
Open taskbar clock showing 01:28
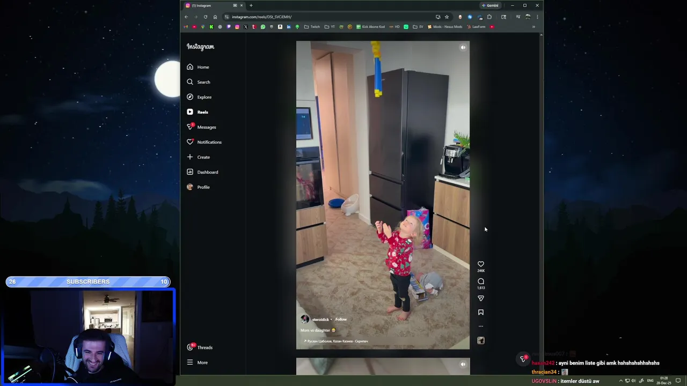point(664,381)
